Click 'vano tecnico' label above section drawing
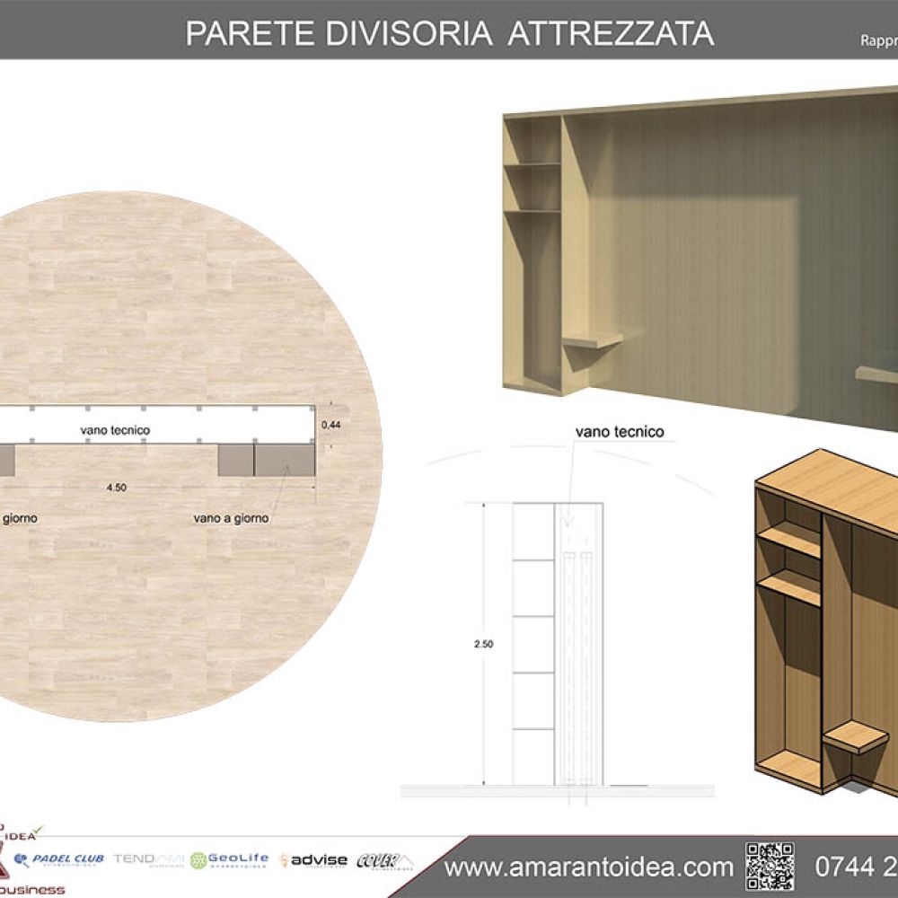This screenshot has height=898, width=898. click(x=620, y=432)
